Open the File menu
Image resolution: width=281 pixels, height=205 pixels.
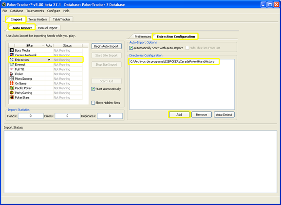tap(5, 11)
